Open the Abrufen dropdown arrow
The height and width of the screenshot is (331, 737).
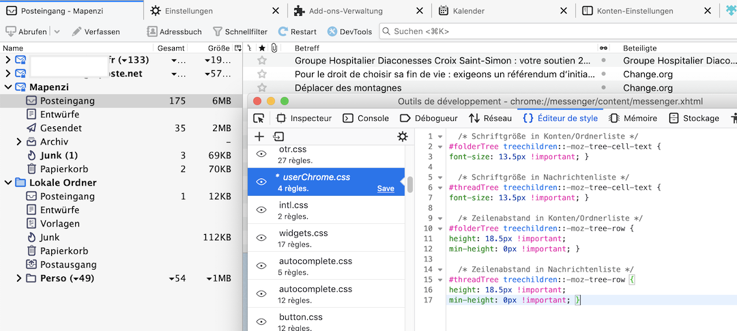pyautogui.click(x=57, y=31)
